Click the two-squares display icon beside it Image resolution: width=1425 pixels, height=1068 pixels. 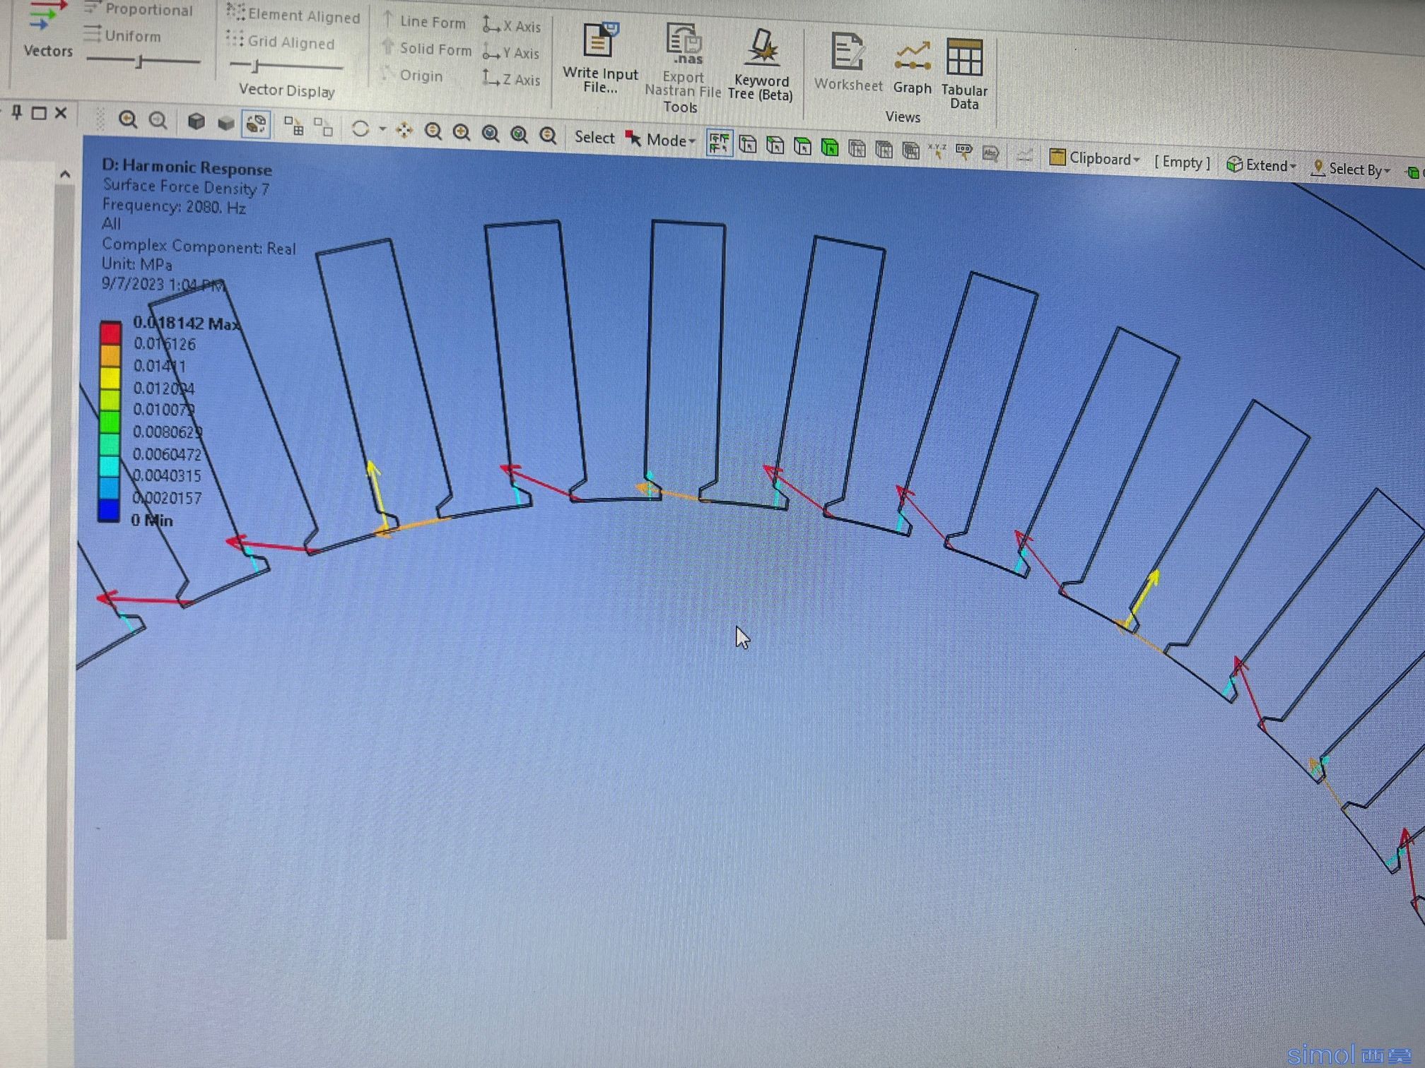pyautogui.click(x=323, y=127)
